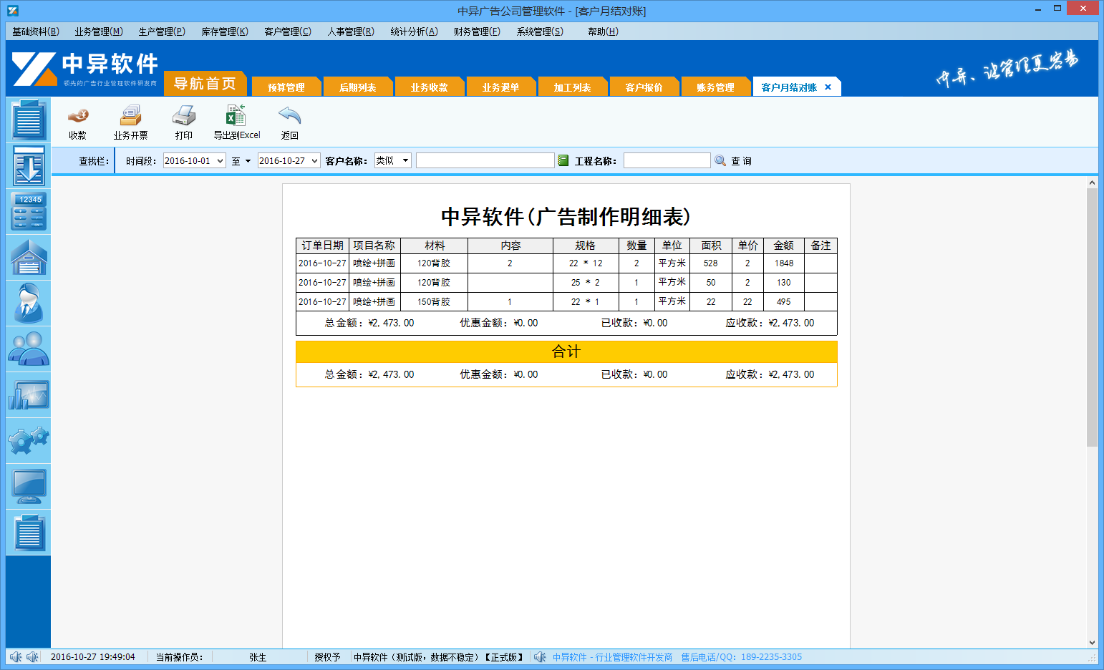1104x670 pixels.
Task: Open the gears settings icon in sidebar
Action: point(28,441)
